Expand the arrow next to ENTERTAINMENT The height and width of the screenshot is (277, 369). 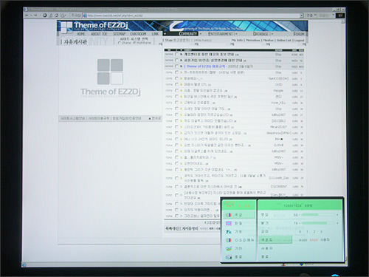click(236, 34)
